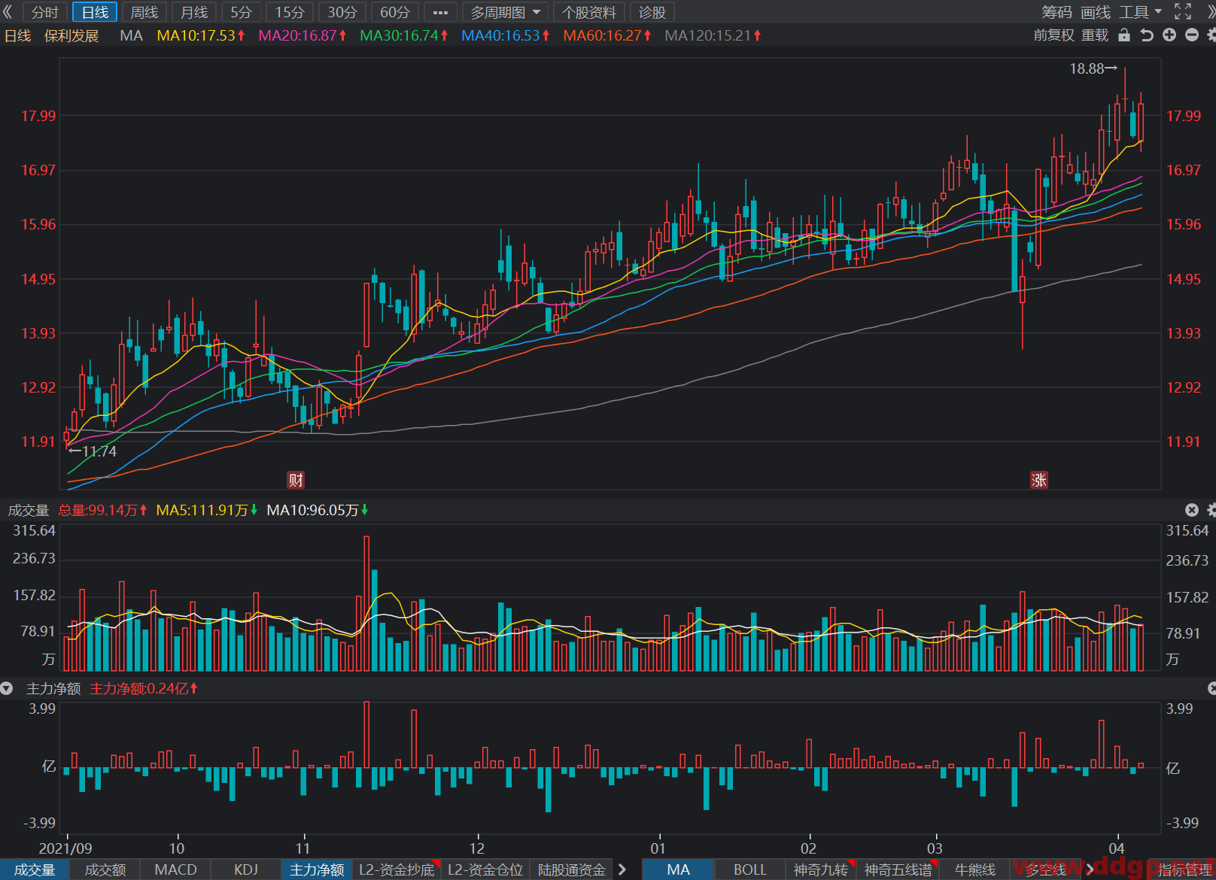
Task: Select the 多空线 indicator tab
Action: [1046, 869]
